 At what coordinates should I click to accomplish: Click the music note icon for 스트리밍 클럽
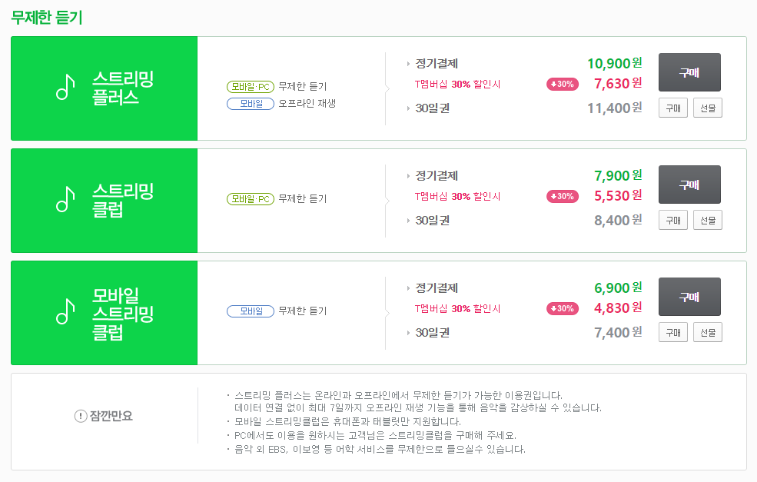click(x=65, y=199)
